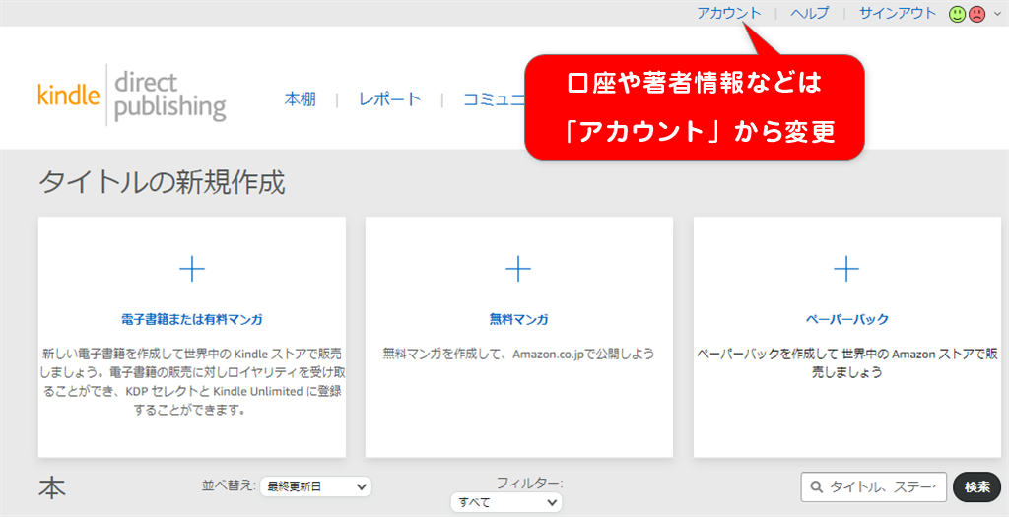Click the title search input field
The height and width of the screenshot is (517, 1009).
[x=874, y=486]
